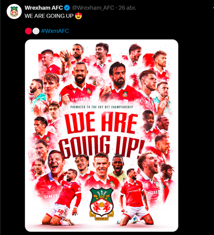Click the heart-eyes emoji in the tweet

coord(78,16)
